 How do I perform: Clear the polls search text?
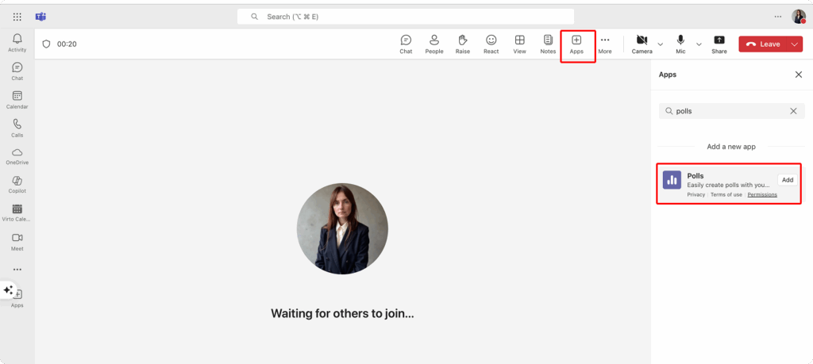tap(792, 111)
